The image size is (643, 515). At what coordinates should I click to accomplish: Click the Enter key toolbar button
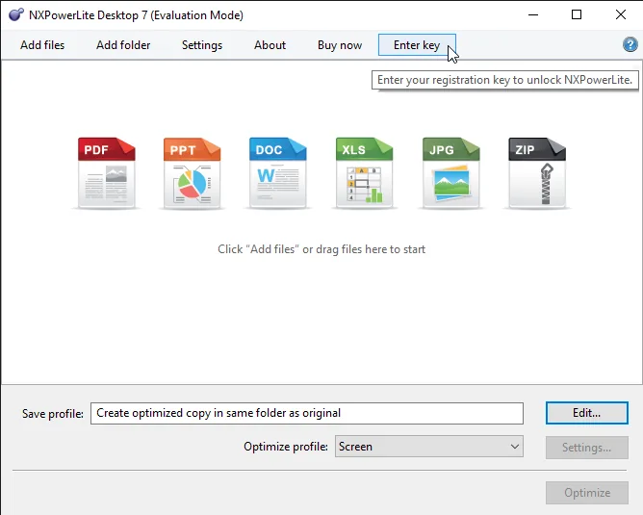pyautogui.click(x=417, y=45)
